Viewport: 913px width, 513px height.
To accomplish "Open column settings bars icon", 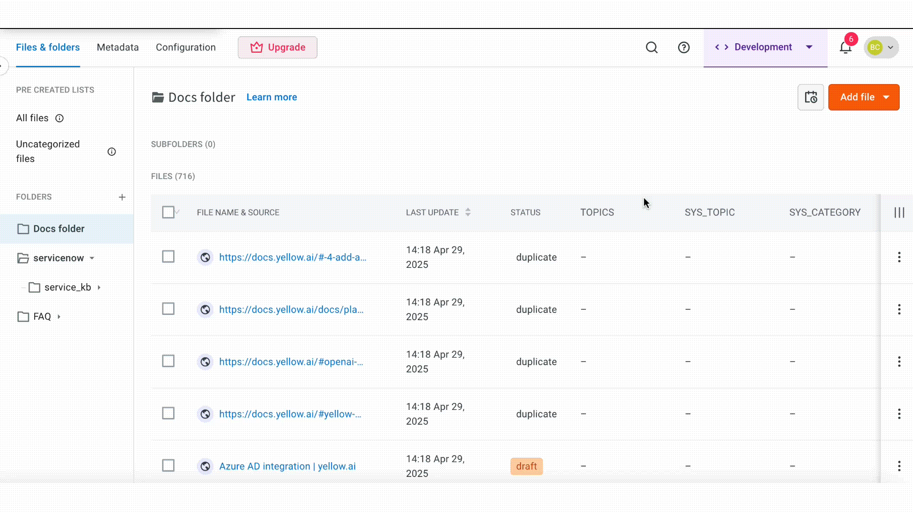I will [x=899, y=212].
